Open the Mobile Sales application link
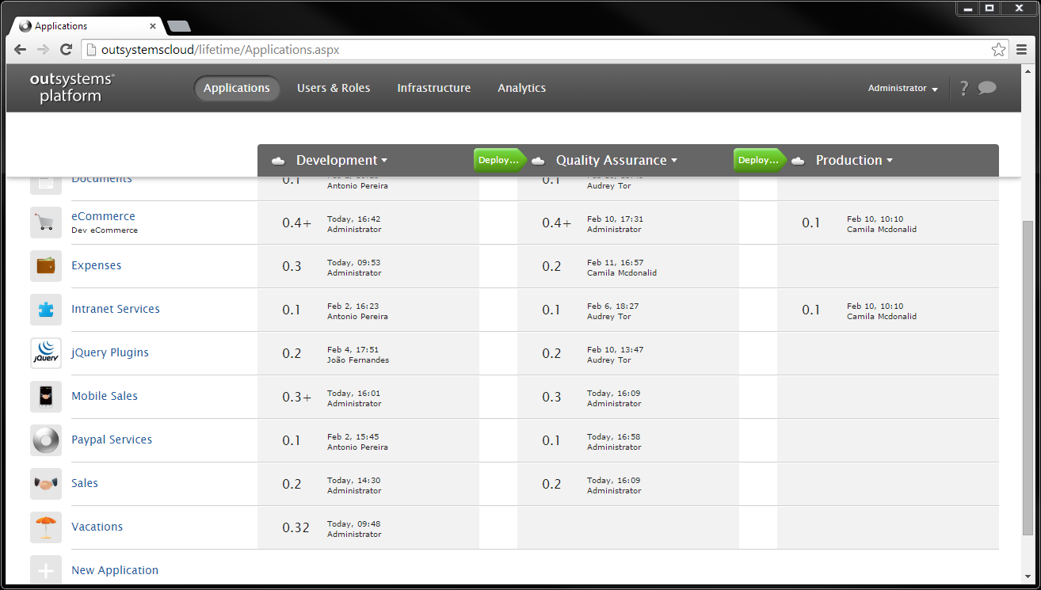The height and width of the screenshot is (590, 1041). click(x=105, y=396)
